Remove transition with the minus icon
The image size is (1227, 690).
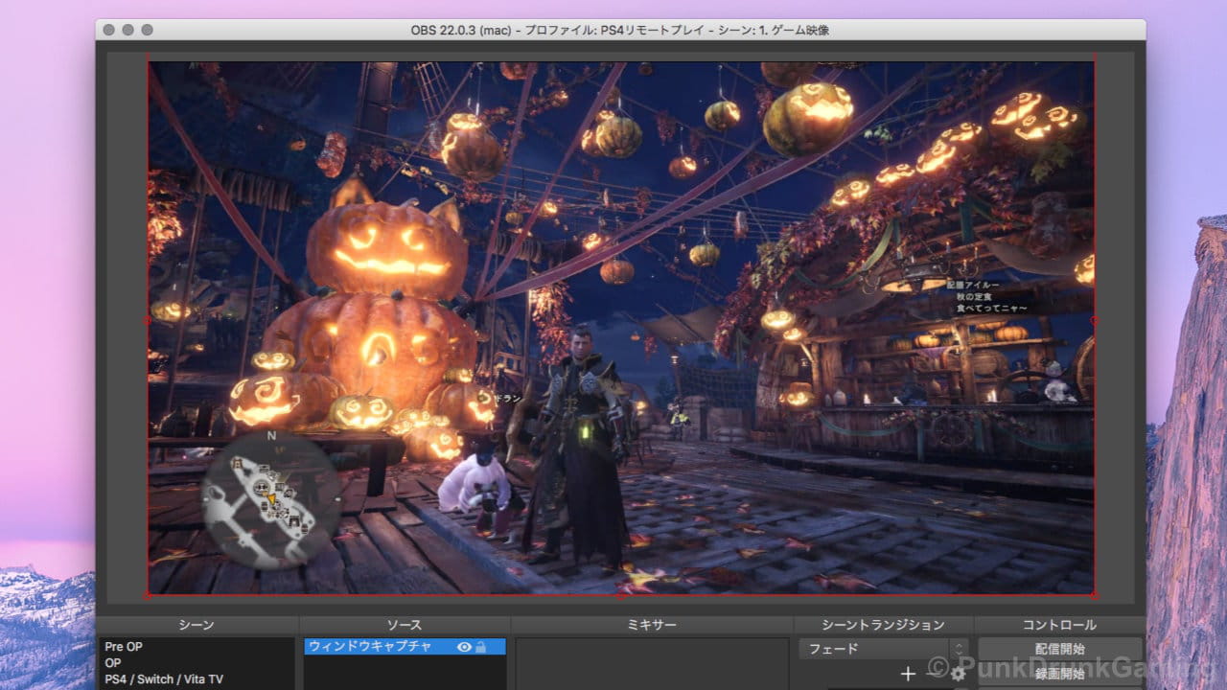click(x=934, y=675)
